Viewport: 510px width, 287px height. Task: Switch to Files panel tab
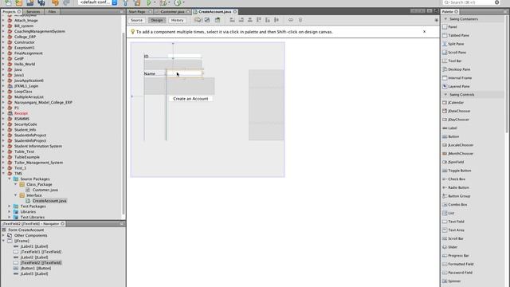point(52,12)
